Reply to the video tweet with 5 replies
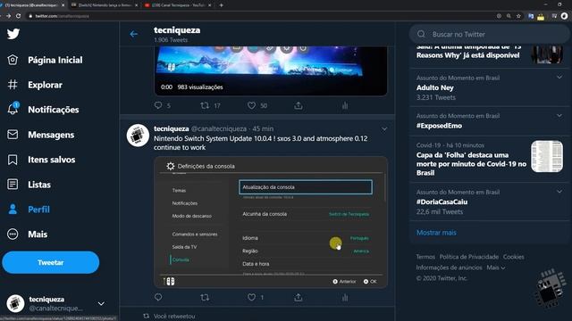The image size is (572, 321). tap(158, 105)
